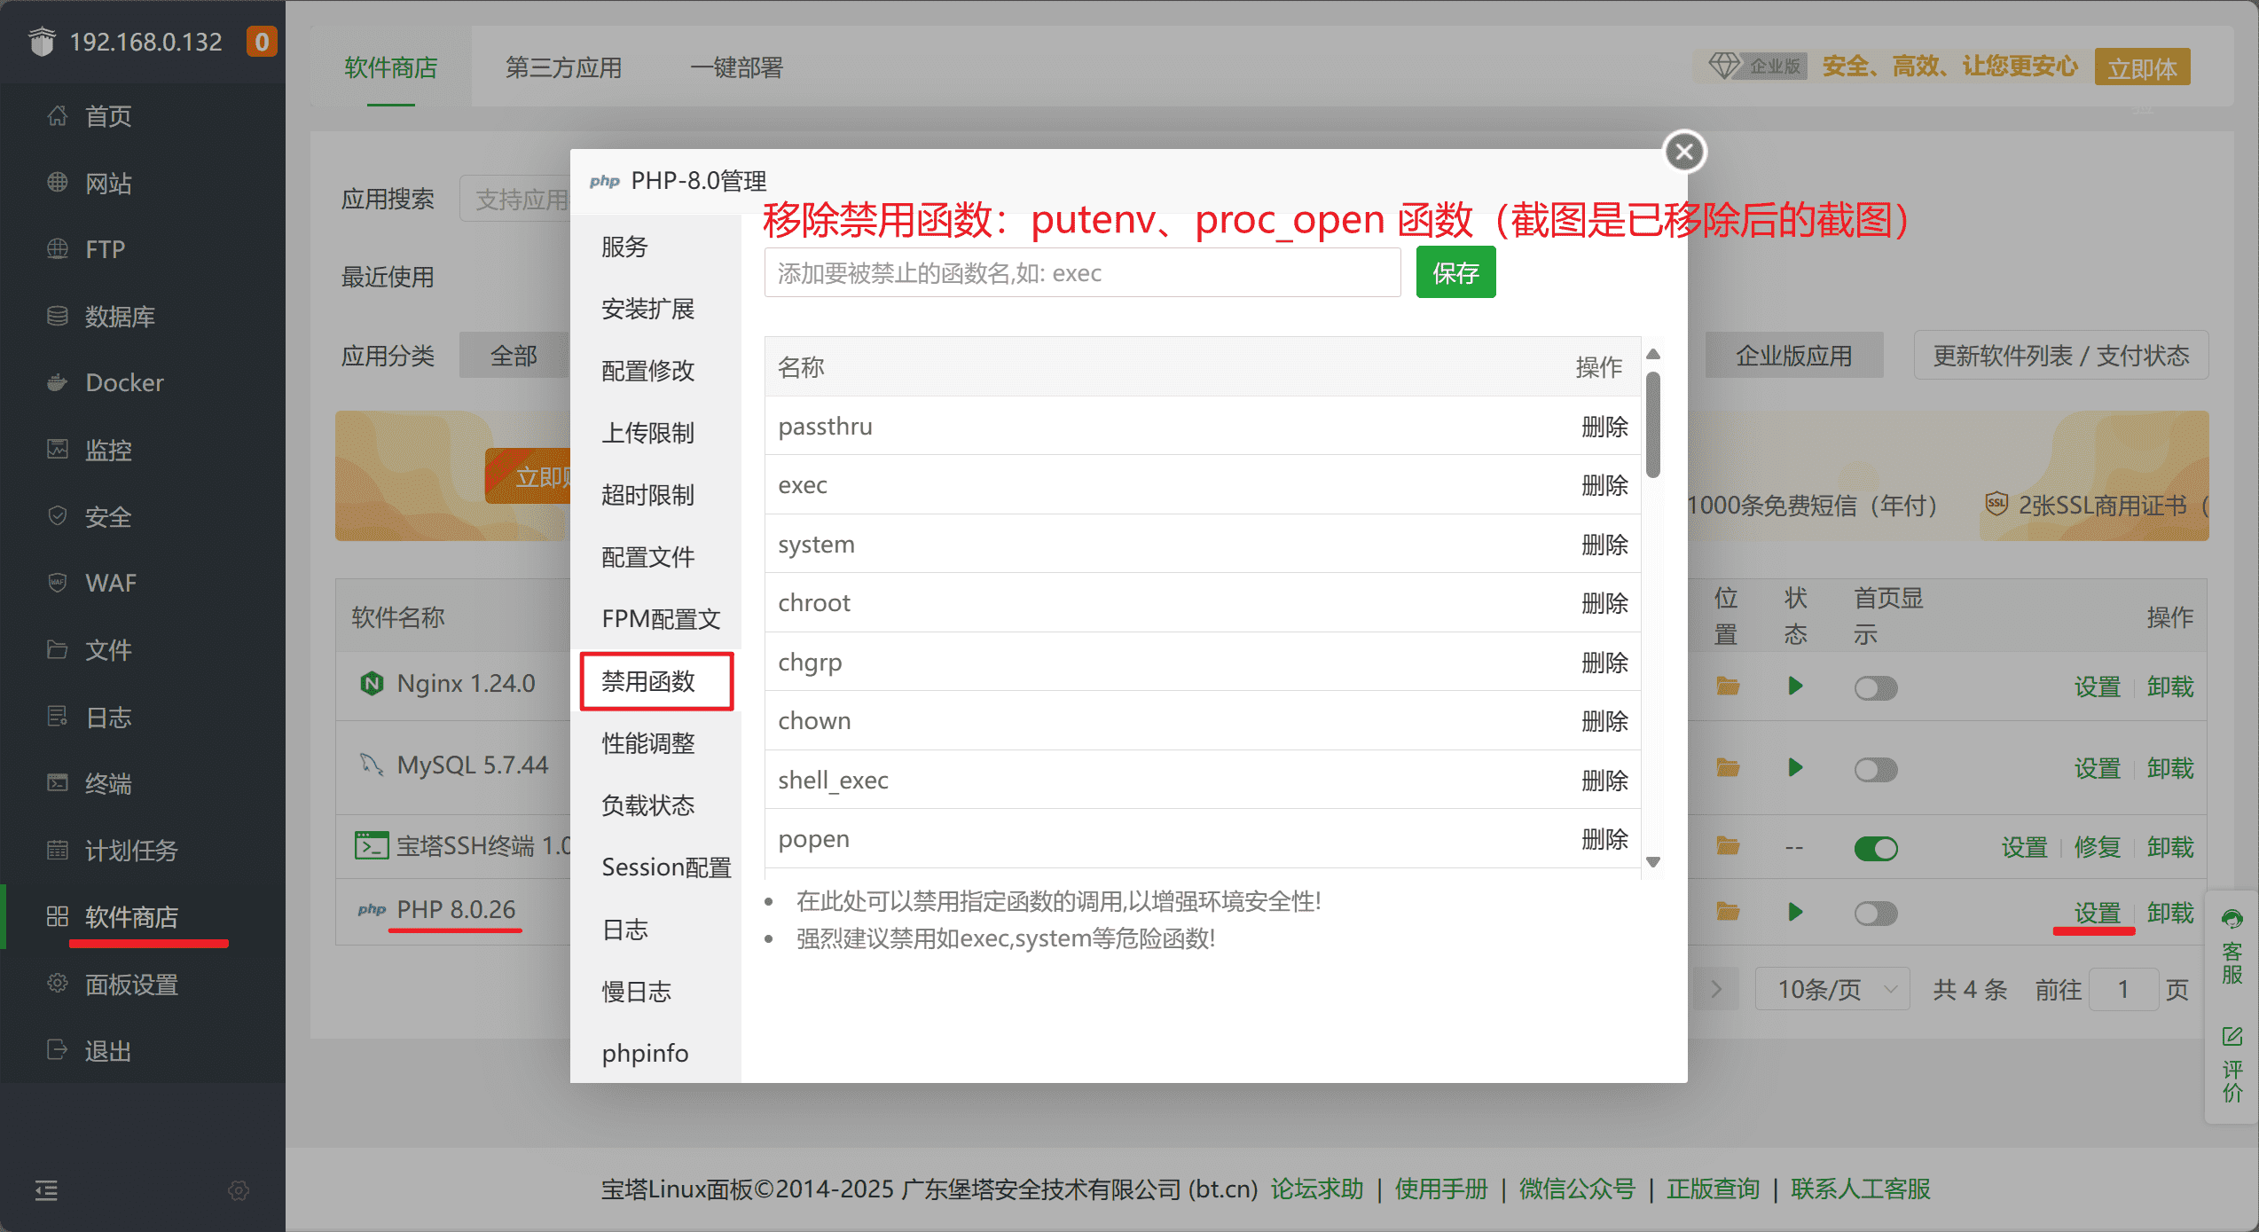This screenshot has height=1232, width=2259.
Task: Open the WAF shield icon
Action: 58,583
